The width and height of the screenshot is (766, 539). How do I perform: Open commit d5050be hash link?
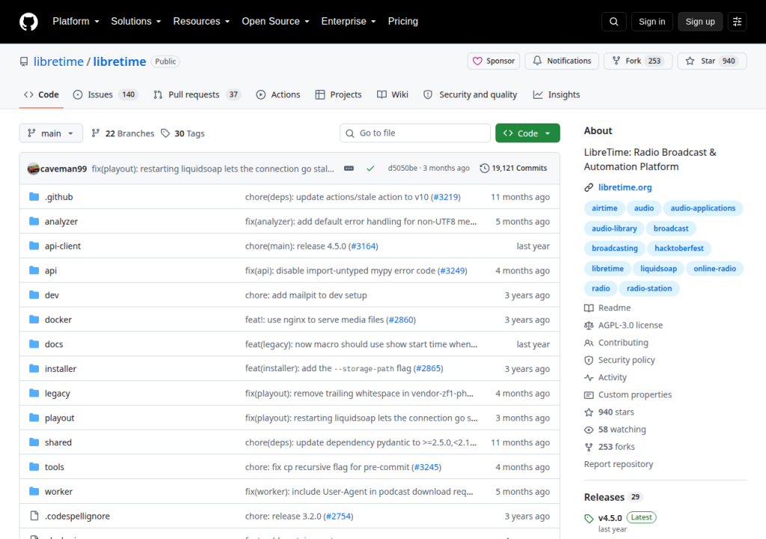click(x=402, y=168)
